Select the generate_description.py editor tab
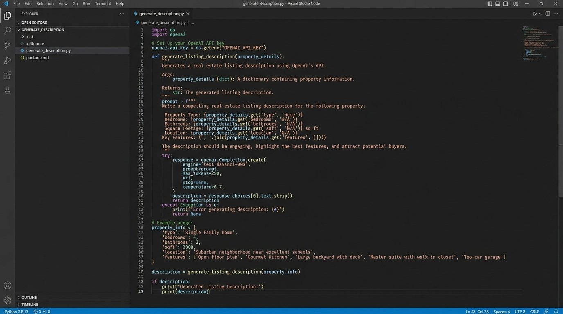The image size is (563, 314). click(x=161, y=13)
